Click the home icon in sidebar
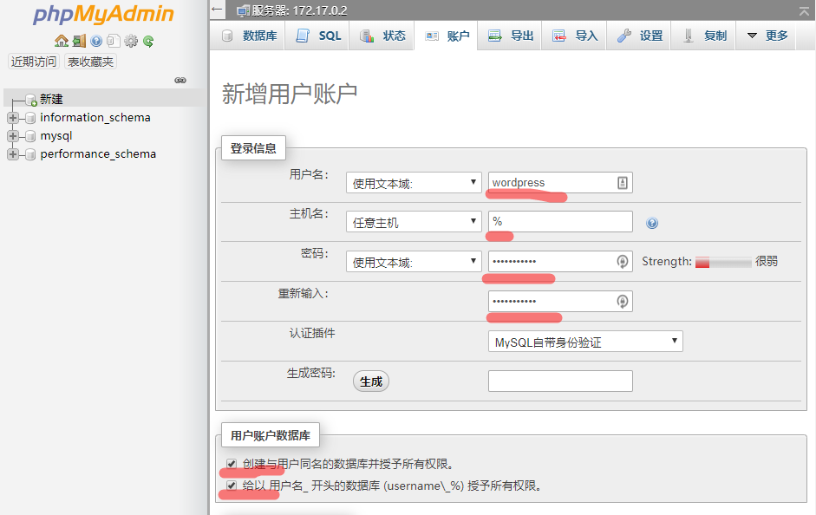 click(62, 41)
